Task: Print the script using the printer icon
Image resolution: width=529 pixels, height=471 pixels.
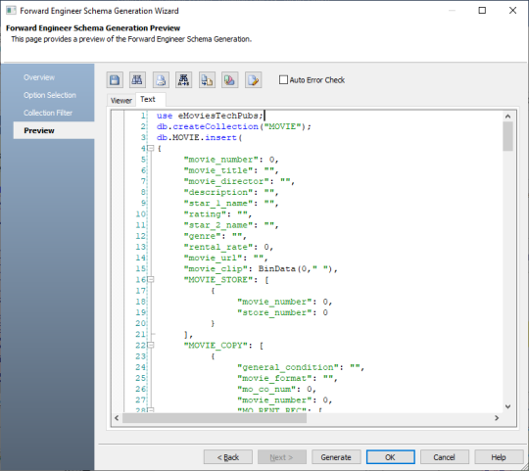Action: pos(161,80)
